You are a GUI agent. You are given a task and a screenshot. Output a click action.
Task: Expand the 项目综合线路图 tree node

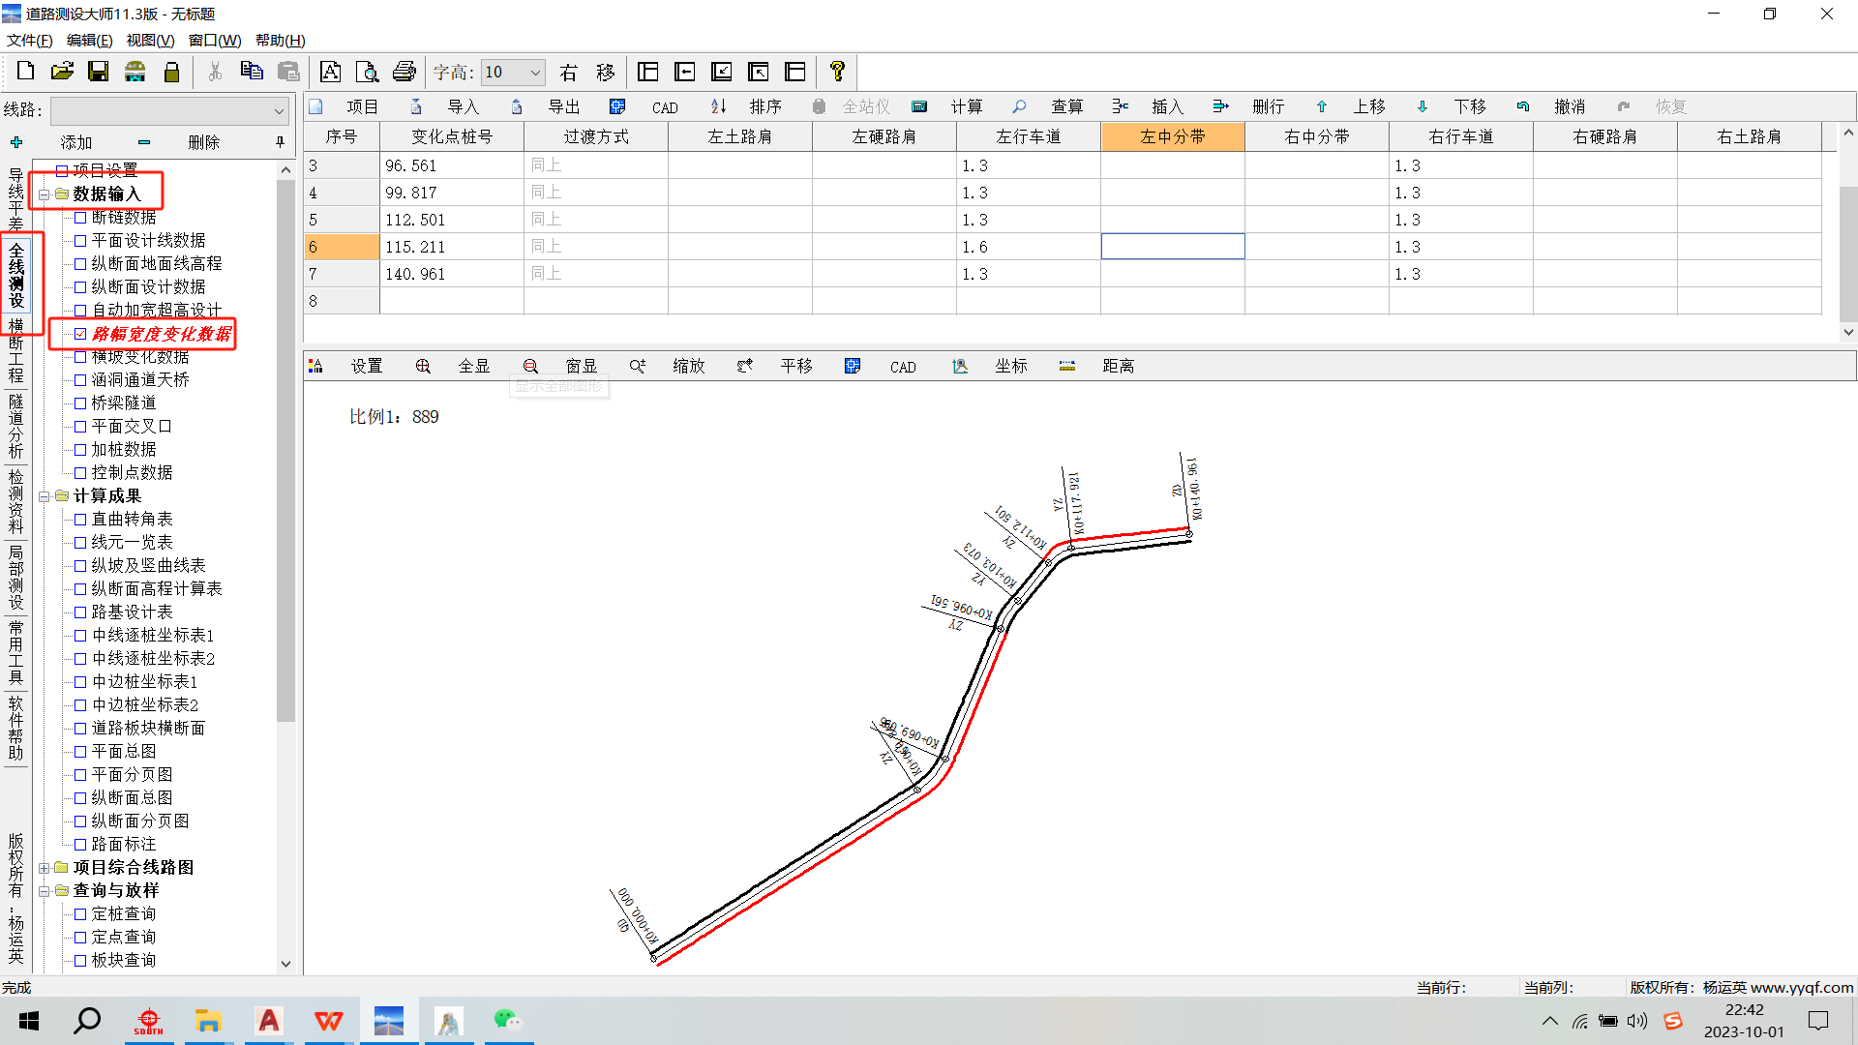tap(45, 868)
